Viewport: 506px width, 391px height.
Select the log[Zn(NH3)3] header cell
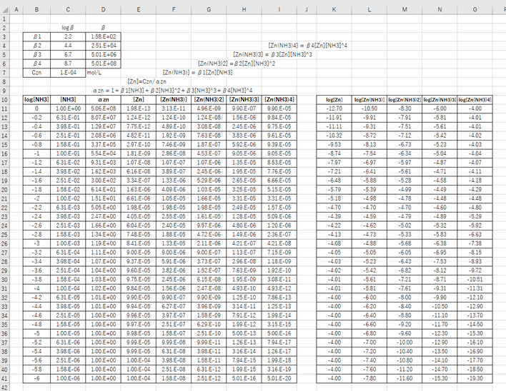pos(440,100)
